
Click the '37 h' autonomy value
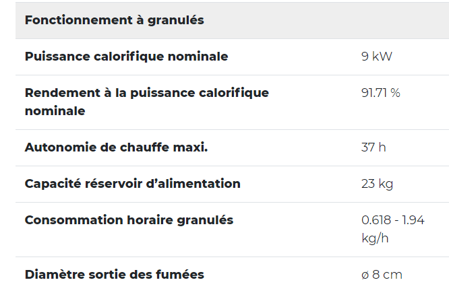tap(373, 147)
